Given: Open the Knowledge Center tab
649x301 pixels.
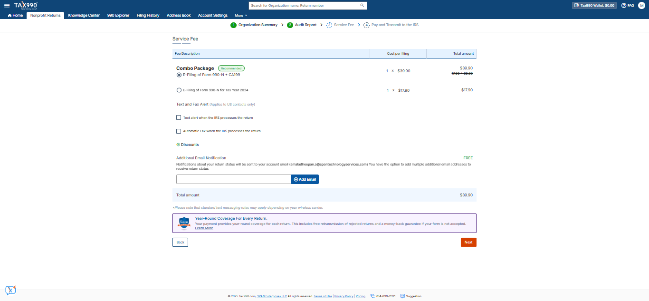Looking at the screenshot, I should click(x=84, y=15).
